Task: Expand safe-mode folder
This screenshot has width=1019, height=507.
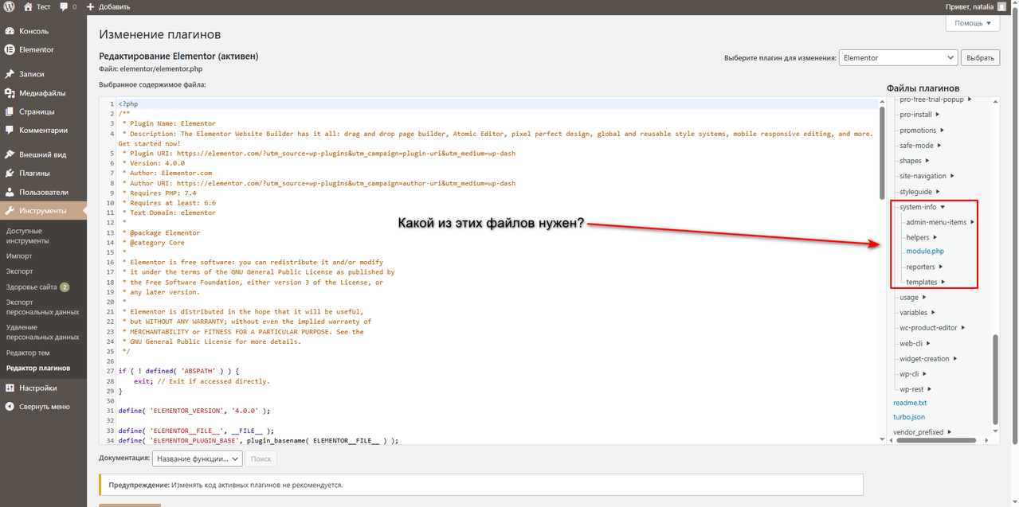Action: [x=919, y=146]
